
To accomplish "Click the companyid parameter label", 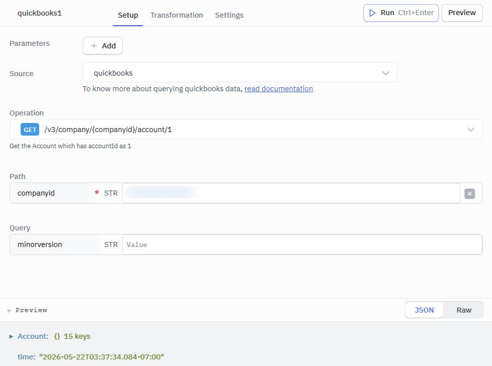I will (36, 193).
